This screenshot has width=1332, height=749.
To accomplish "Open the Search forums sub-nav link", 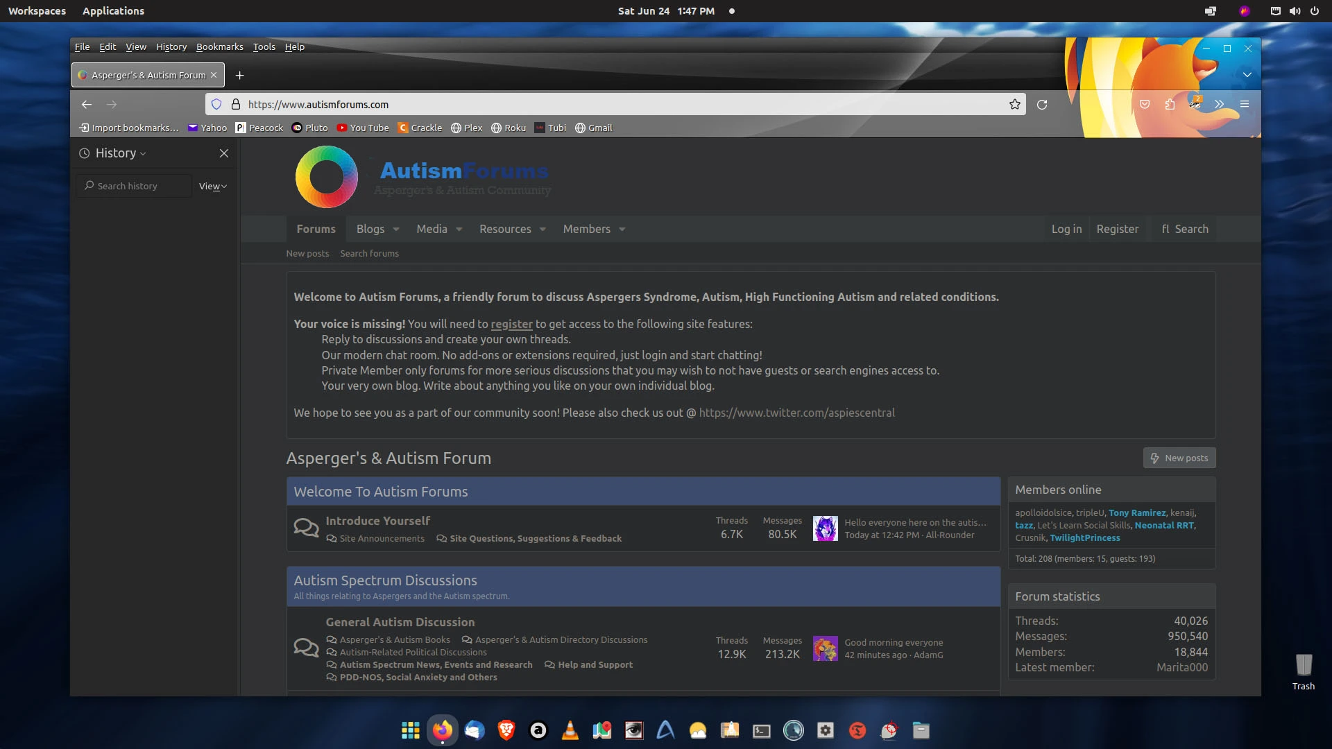I will pos(369,254).
